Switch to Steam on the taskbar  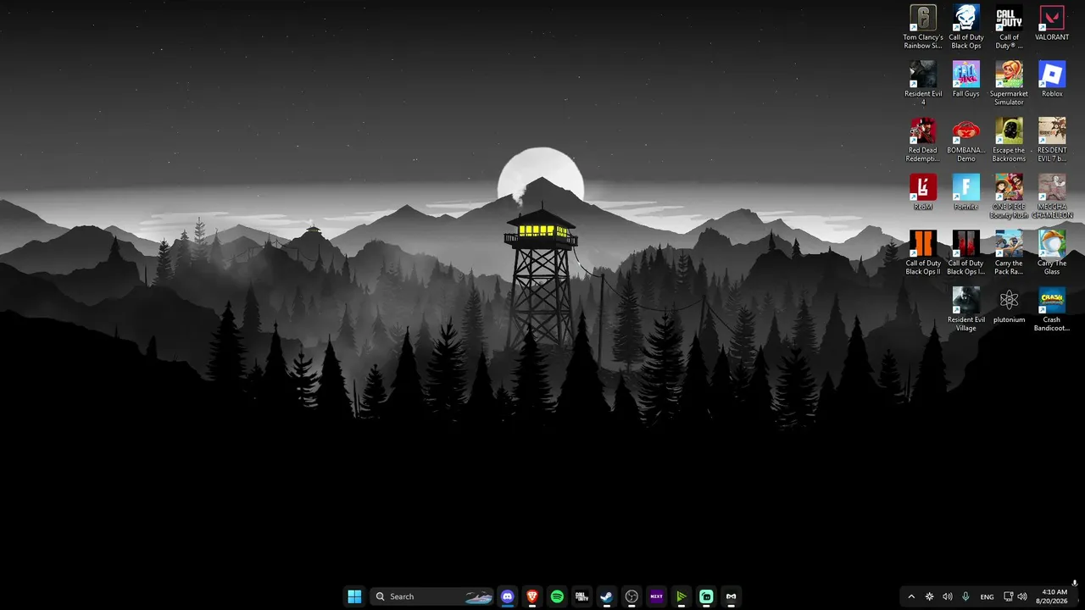tap(606, 596)
